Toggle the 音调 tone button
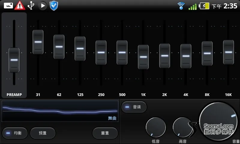This screenshot has height=144, width=240. tap(134, 107)
